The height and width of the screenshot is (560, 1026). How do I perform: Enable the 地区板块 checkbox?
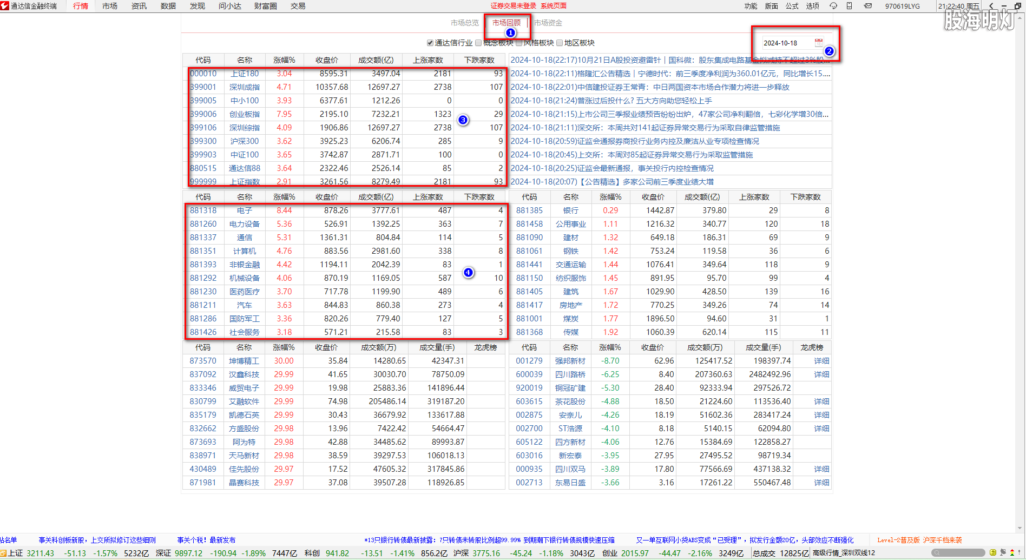pyautogui.click(x=560, y=43)
